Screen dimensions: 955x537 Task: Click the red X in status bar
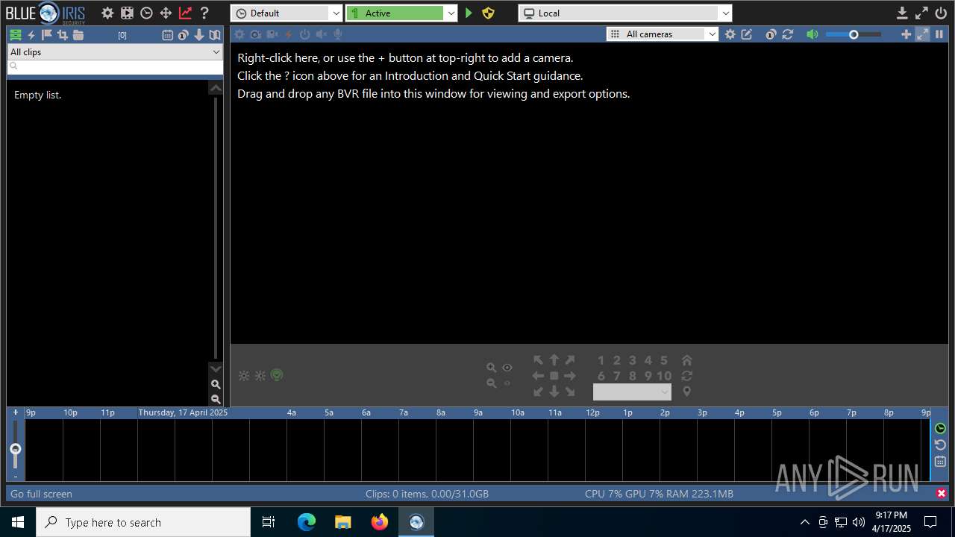[942, 494]
